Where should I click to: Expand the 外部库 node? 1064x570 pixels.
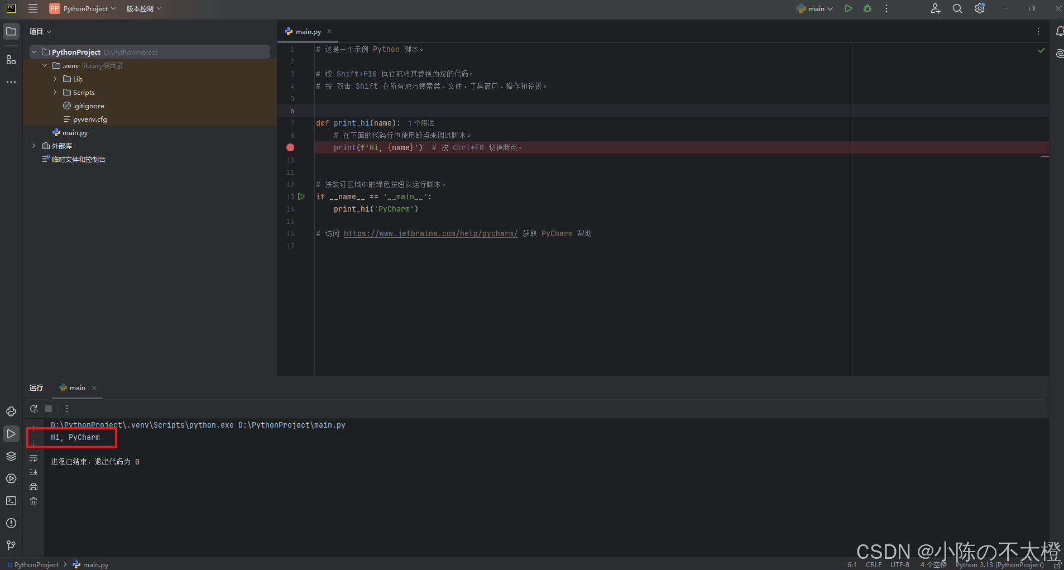[34, 146]
